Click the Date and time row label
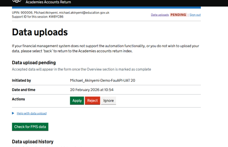The width and height of the screenshot is (228, 147). (24, 90)
